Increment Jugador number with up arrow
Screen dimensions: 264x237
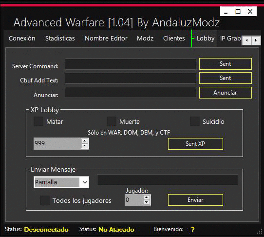147,197
